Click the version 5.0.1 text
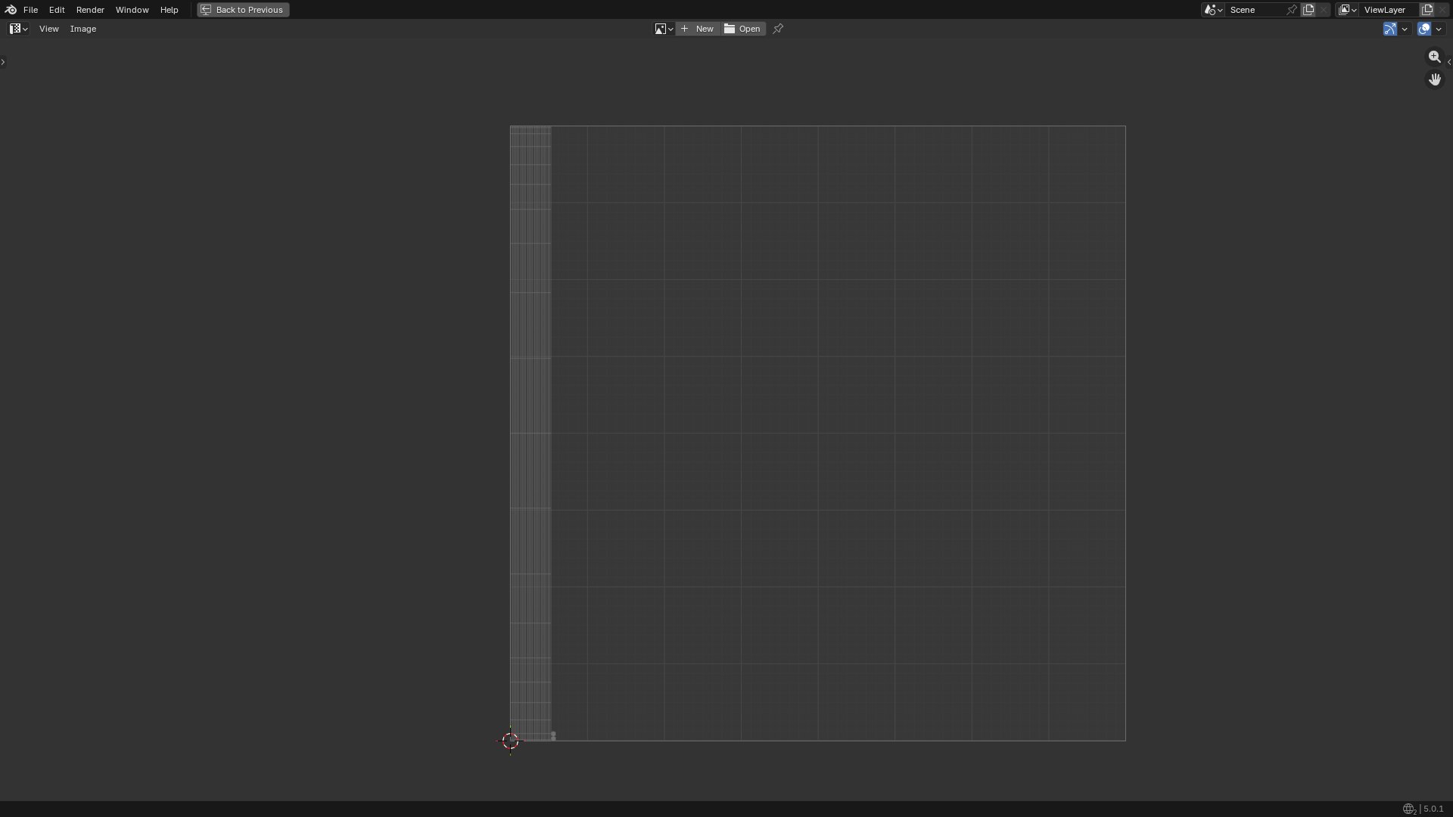The height and width of the screenshot is (817, 1453). point(1433,809)
